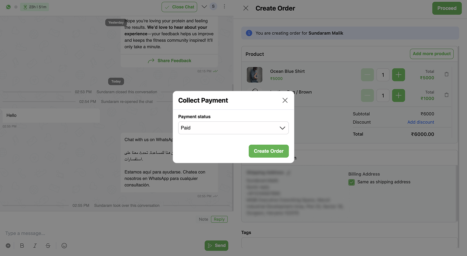
Task: Toggle Same as shipping address checkbox
Action: tap(352, 182)
